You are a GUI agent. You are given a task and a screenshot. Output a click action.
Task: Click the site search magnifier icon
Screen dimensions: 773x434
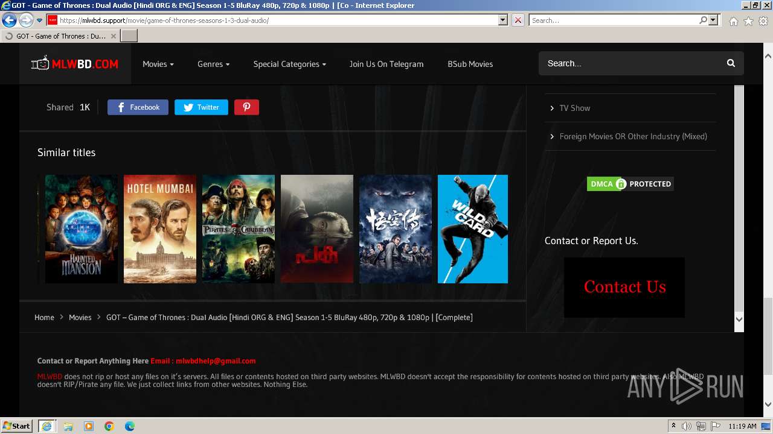point(731,63)
